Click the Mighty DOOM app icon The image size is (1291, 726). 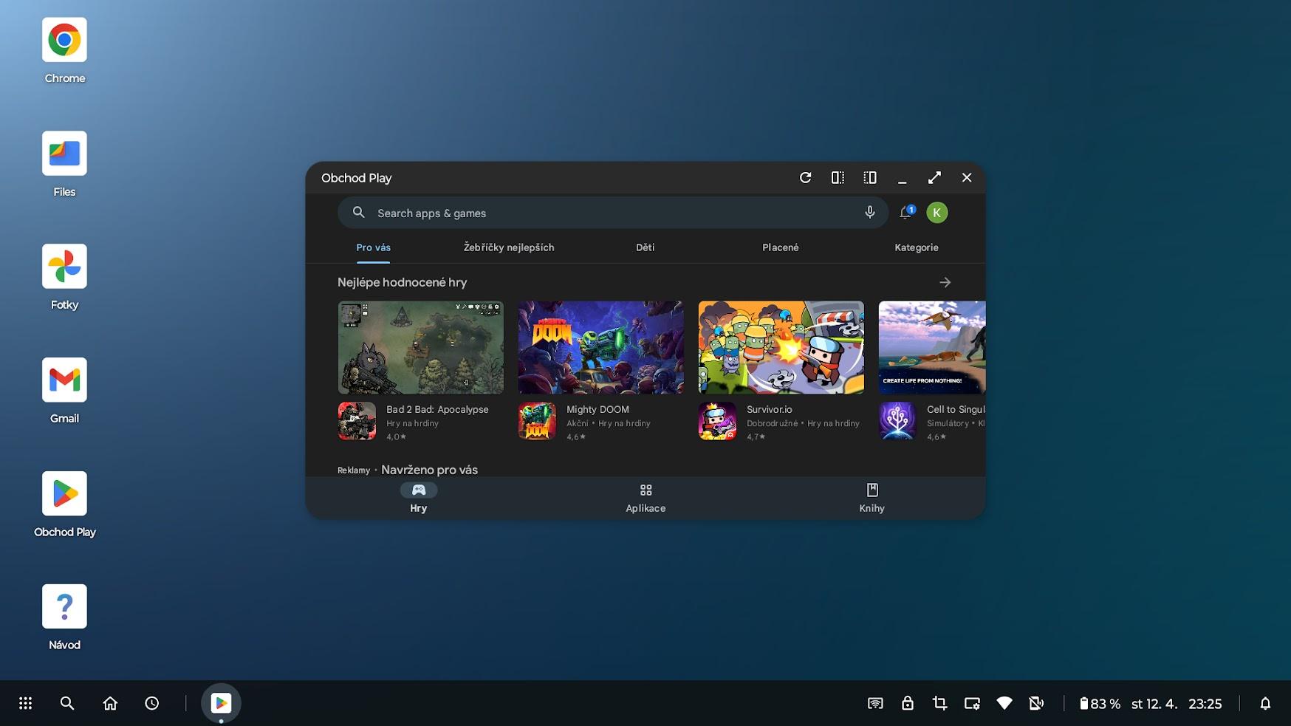coord(537,421)
